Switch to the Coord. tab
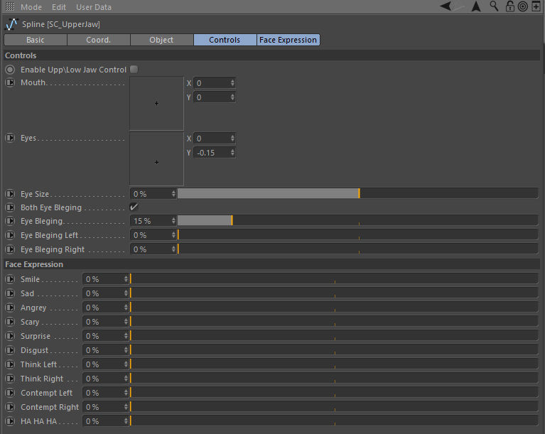 [99, 40]
